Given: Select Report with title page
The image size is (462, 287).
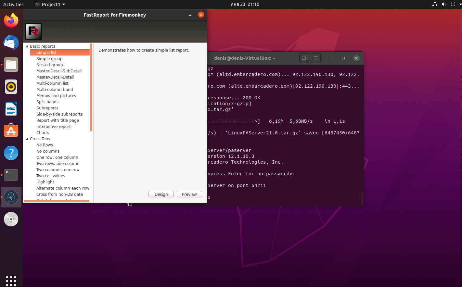Looking at the screenshot, I should [58, 120].
